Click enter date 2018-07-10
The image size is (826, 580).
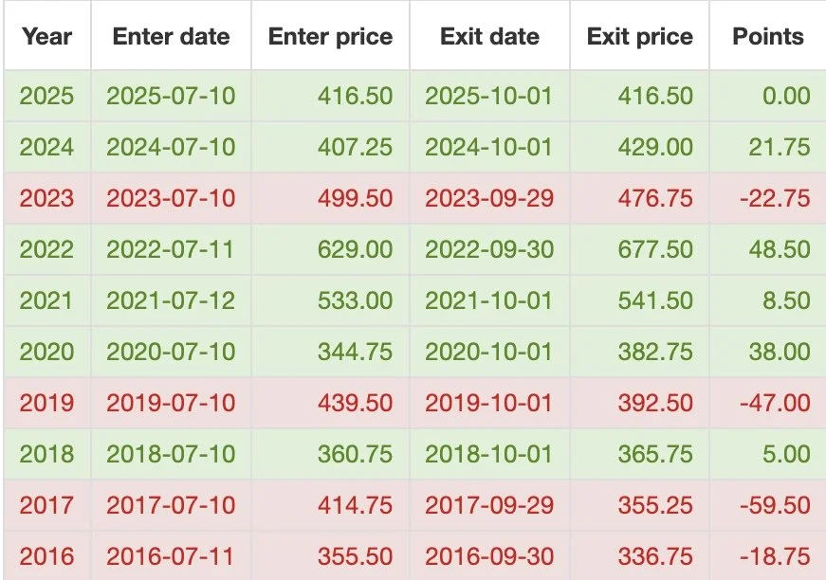[x=171, y=454]
